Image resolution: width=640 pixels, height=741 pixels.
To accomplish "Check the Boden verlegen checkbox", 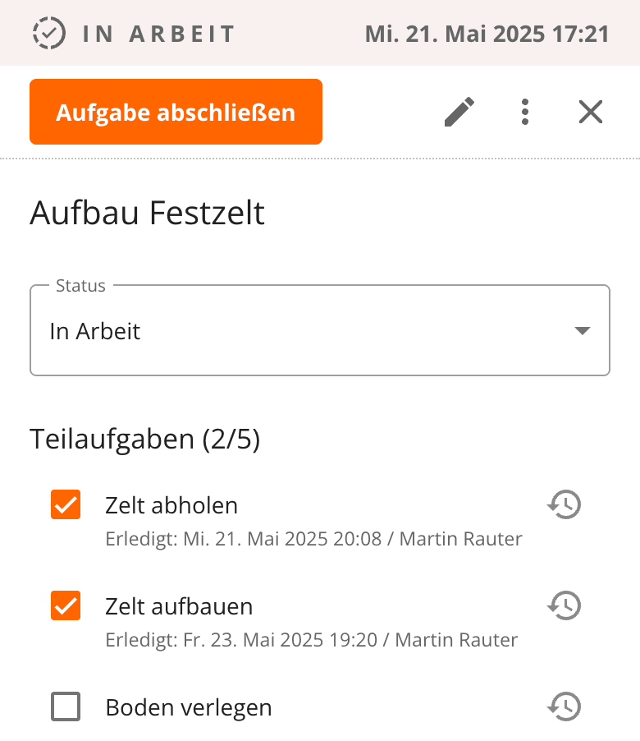I will [x=66, y=706].
